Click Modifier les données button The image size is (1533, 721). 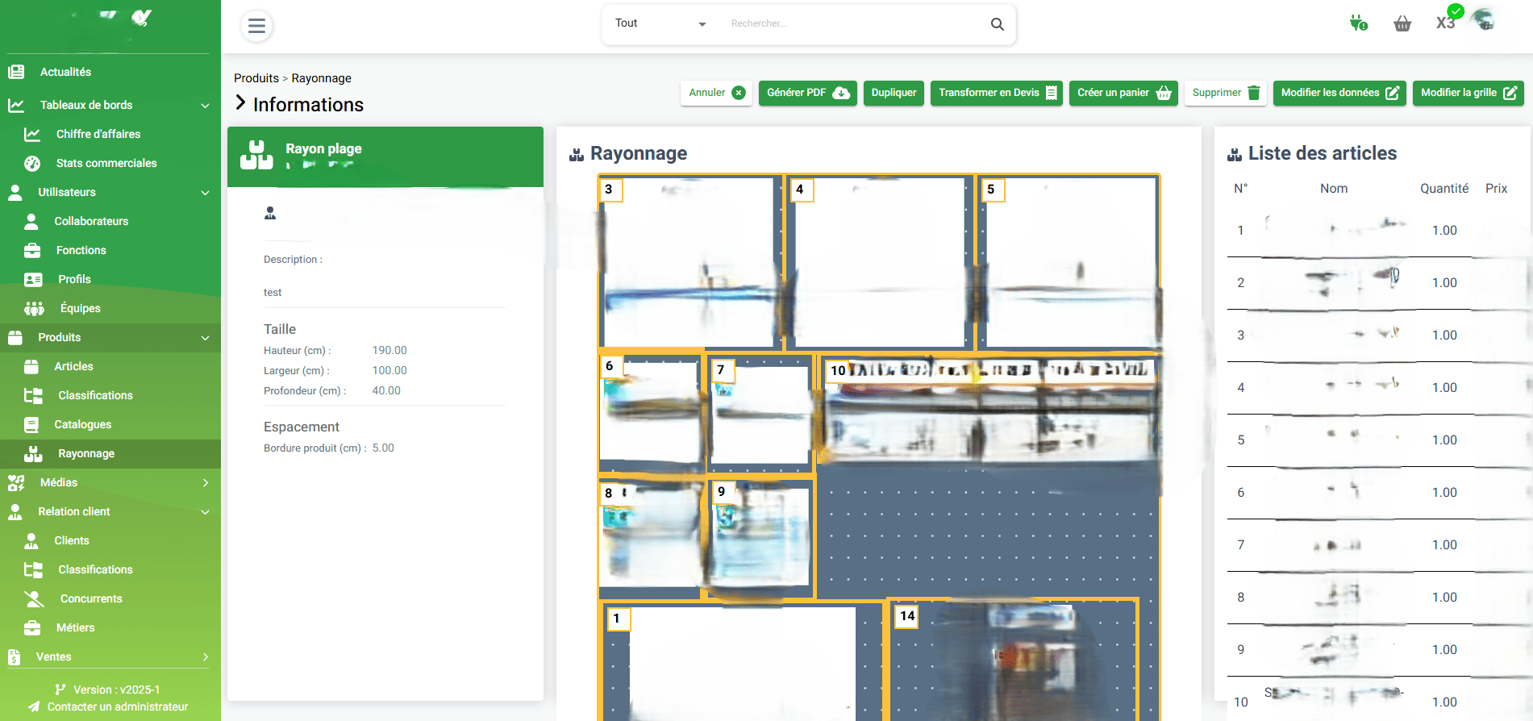pos(1339,93)
